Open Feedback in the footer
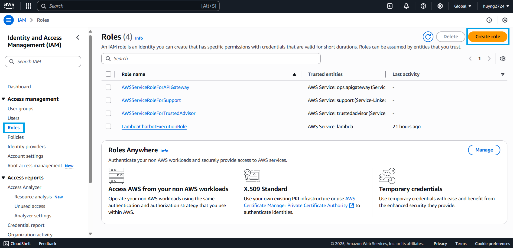 48,244
